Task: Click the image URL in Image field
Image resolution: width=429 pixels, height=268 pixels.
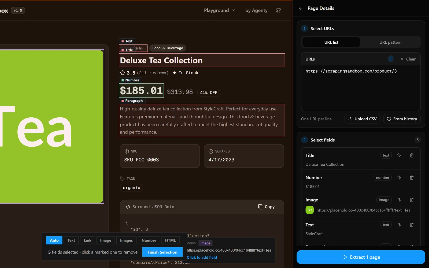Action: pyautogui.click(x=363, y=210)
